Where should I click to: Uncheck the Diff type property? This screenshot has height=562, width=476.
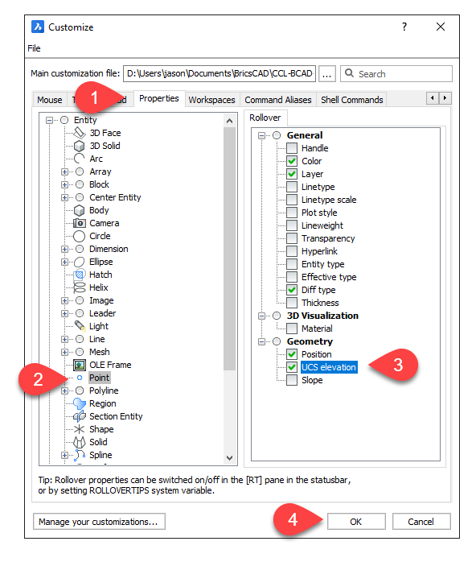click(292, 290)
